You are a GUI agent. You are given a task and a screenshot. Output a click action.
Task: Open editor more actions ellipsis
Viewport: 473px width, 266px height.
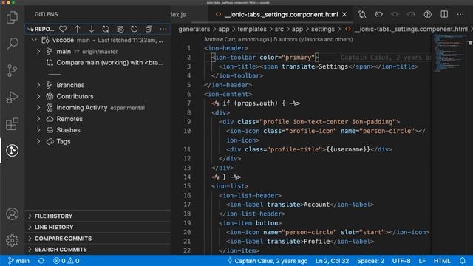460,14
